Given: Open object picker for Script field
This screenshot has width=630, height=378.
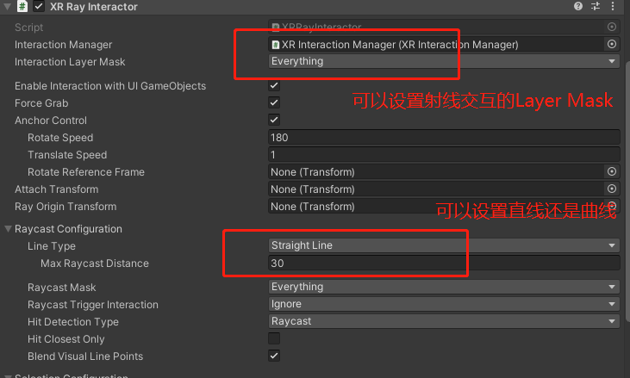Looking at the screenshot, I should (612, 27).
